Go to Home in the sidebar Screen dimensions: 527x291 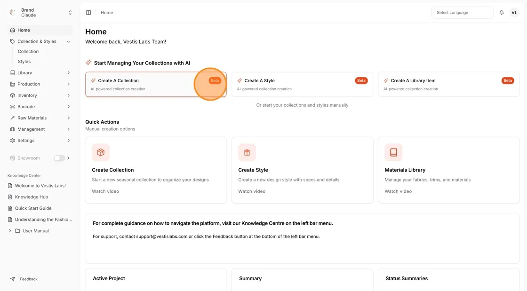pos(40,30)
